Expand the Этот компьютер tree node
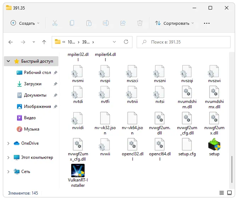Screen dimensions: 239x202 (8, 157)
